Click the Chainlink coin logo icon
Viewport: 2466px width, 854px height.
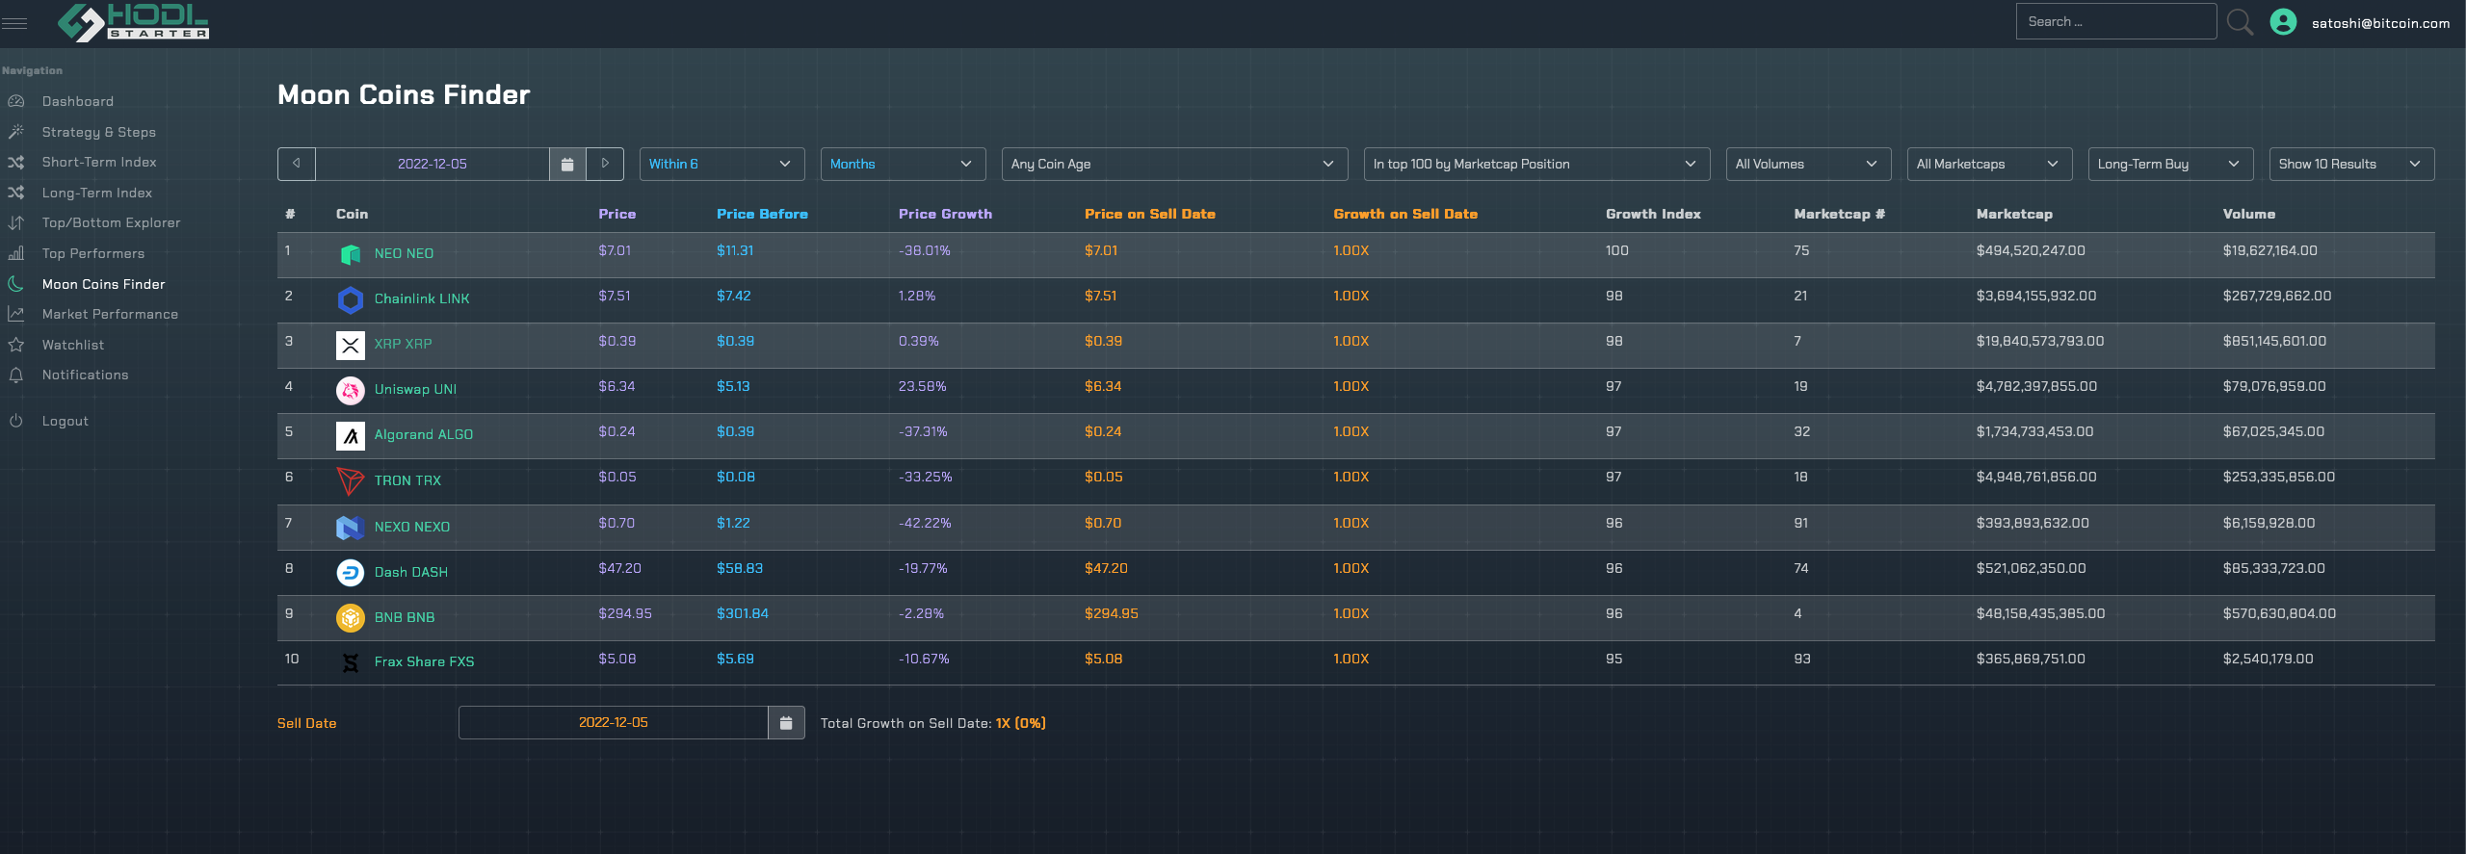351,299
